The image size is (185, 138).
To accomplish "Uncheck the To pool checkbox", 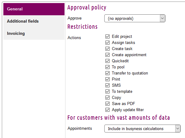I will point(107,67).
